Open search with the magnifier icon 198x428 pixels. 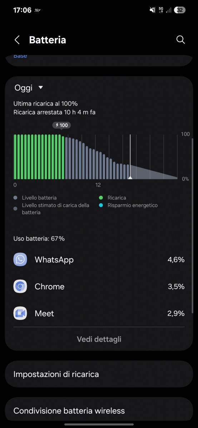coord(181,40)
